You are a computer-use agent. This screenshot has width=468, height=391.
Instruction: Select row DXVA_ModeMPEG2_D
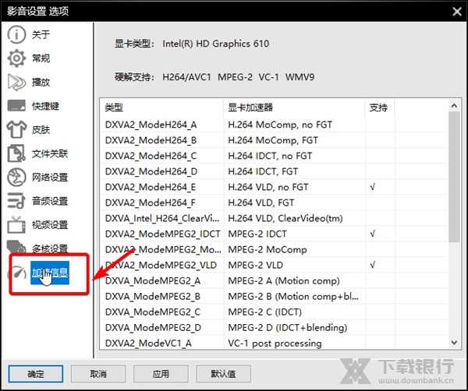pyautogui.click(x=274, y=328)
